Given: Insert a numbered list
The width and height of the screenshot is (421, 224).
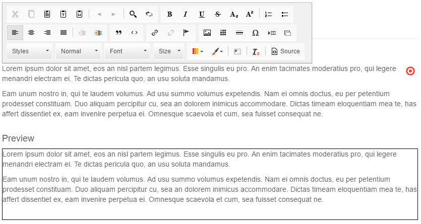Looking at the screenshot, I should (268, 14).
